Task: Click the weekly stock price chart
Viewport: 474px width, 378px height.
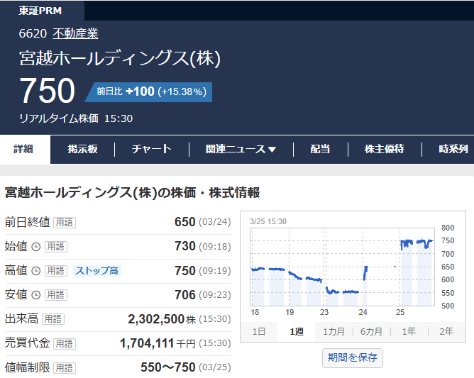Action: 342,267
